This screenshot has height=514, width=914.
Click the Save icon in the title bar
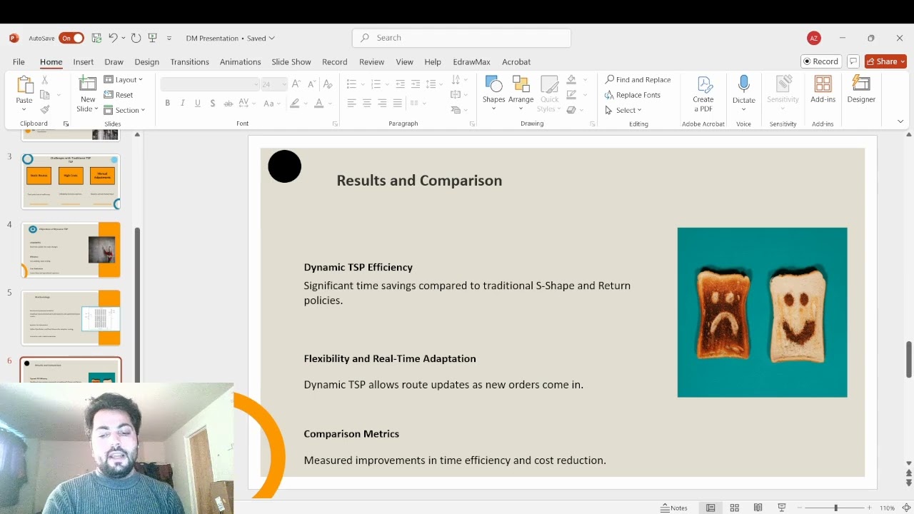(x=96, y=38)
